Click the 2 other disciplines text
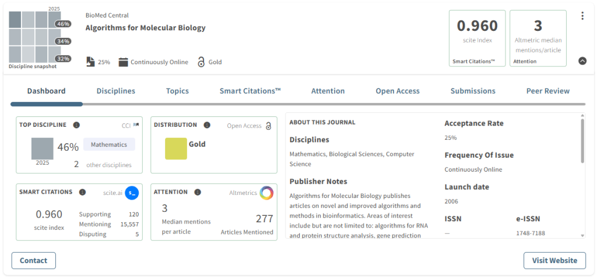This screenshot has width=597, height=277. tap(103, 165)
